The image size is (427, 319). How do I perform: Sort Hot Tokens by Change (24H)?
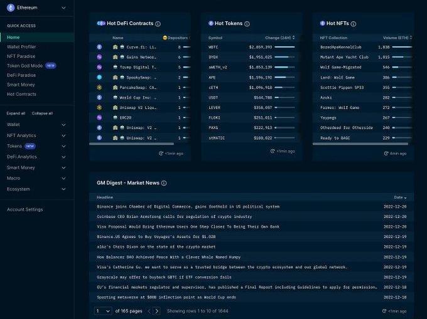[276, 38]
